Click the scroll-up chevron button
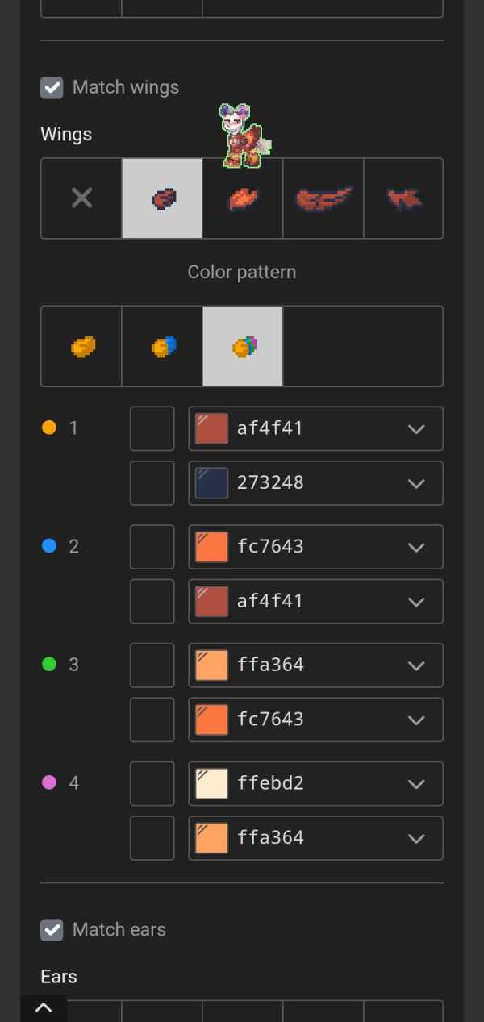Image resolution: width=484 pixels, height=1022 pixels. (x=44, y=1007)
